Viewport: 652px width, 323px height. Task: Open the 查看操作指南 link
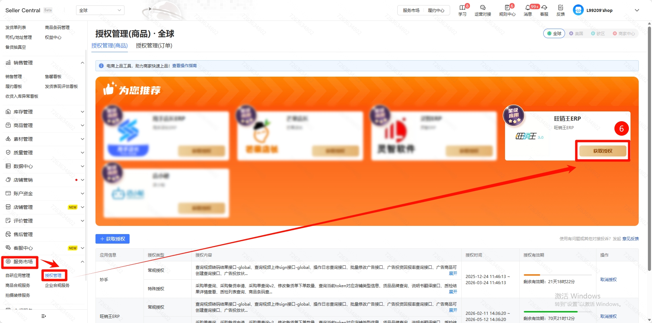coord(184,66)
